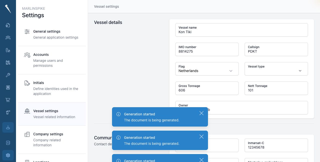Go to General settings section
The image size is (320, 162).
coord(52,34)
